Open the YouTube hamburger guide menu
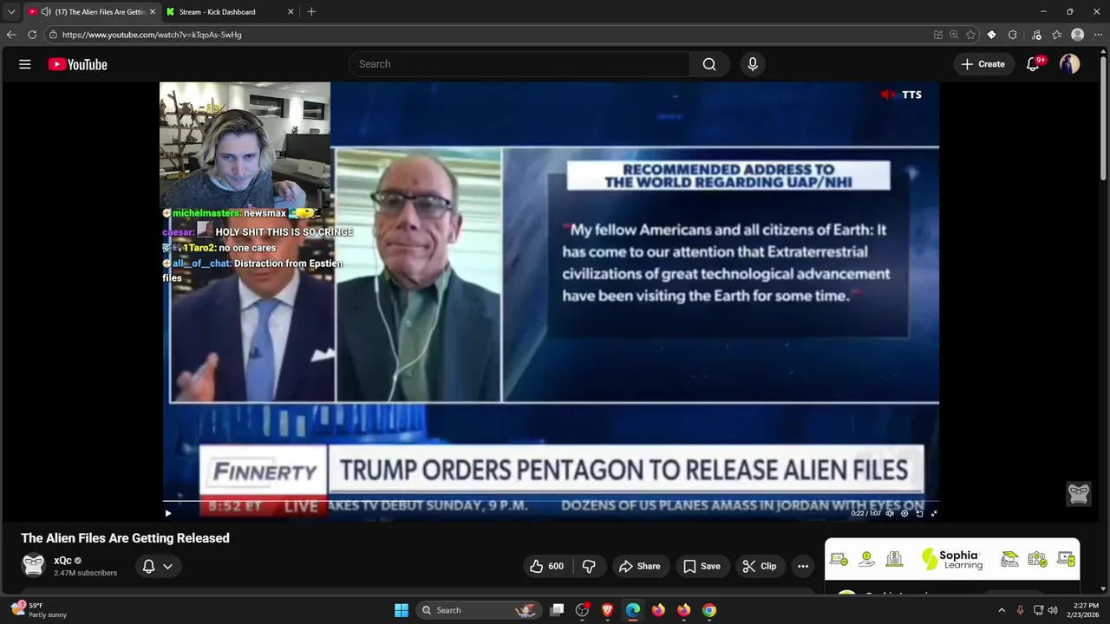 click(25, 64)
